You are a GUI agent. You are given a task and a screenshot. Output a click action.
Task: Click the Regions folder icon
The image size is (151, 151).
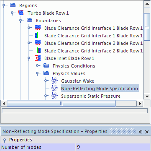pos(13,5)
